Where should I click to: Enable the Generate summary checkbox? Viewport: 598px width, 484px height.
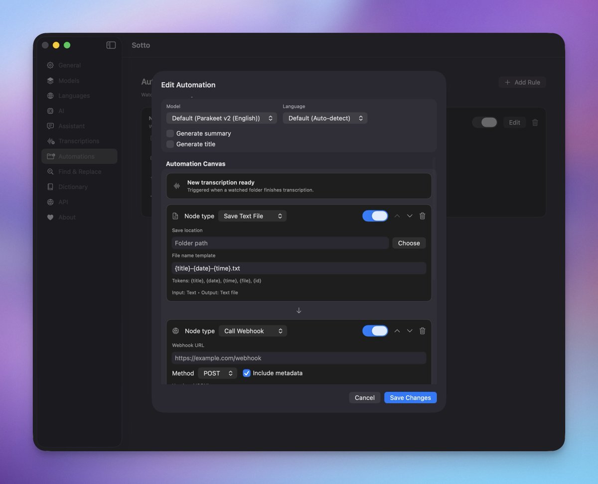(170, 133)
